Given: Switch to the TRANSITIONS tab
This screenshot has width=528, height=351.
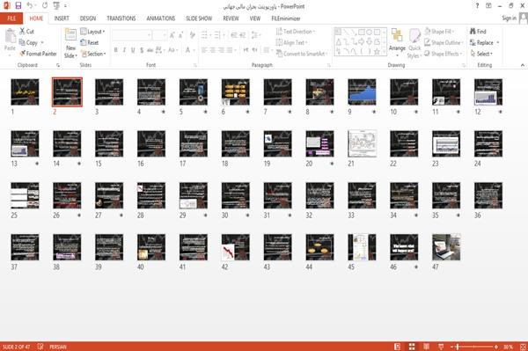Looking at the screenshot, I should (x=121, y=18).
